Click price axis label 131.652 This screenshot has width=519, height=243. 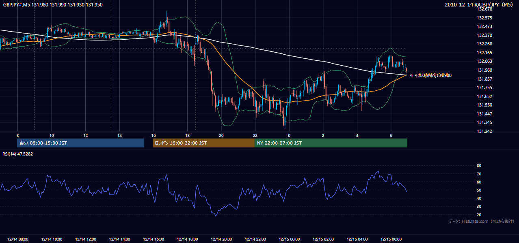pyautogui.click(x=484, y=96)
